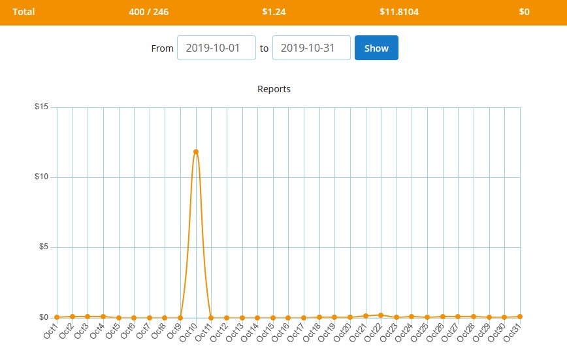Select the Oct22 data point
567x348 pixels.
tap(381, 315)
